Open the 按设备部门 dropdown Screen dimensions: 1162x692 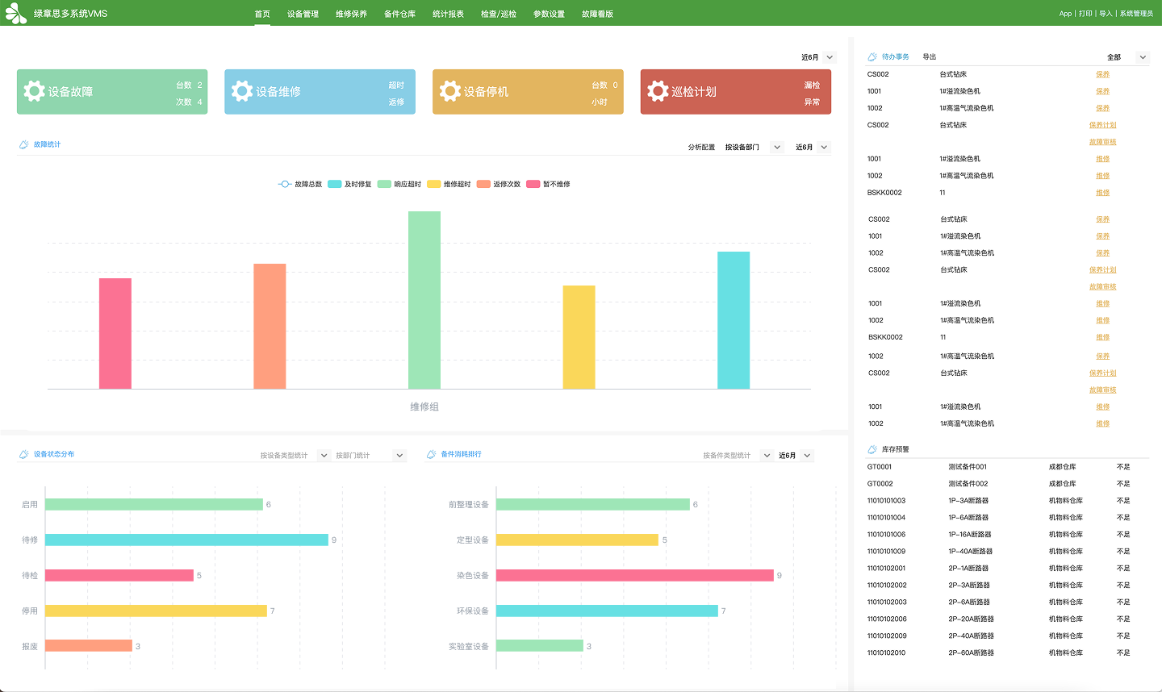tap(754, 147)
